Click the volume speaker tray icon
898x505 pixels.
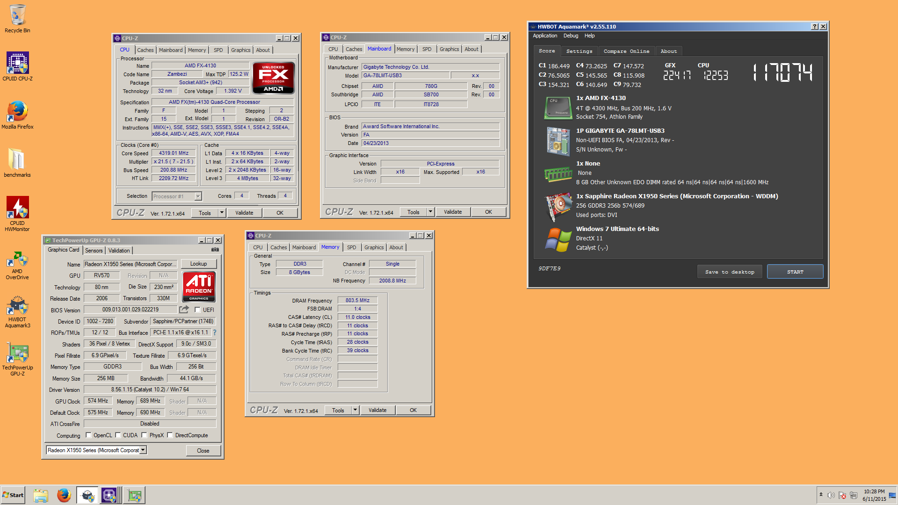click(x=831, y=495)
